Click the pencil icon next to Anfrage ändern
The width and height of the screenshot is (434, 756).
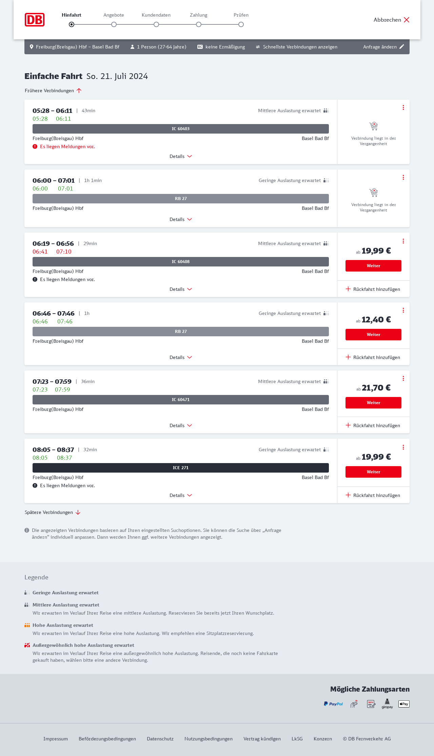tap(402, 47)
